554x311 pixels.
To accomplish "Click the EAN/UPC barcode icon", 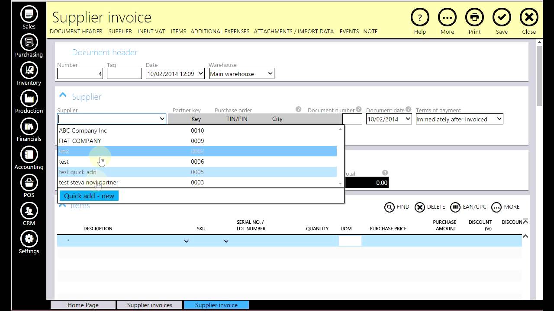I will [x=455, y=207].
